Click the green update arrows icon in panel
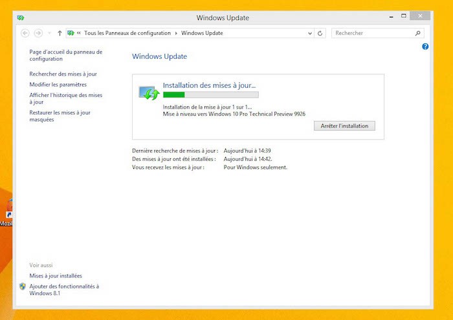This screenshot has height=320, width=453. pos(149,93)
